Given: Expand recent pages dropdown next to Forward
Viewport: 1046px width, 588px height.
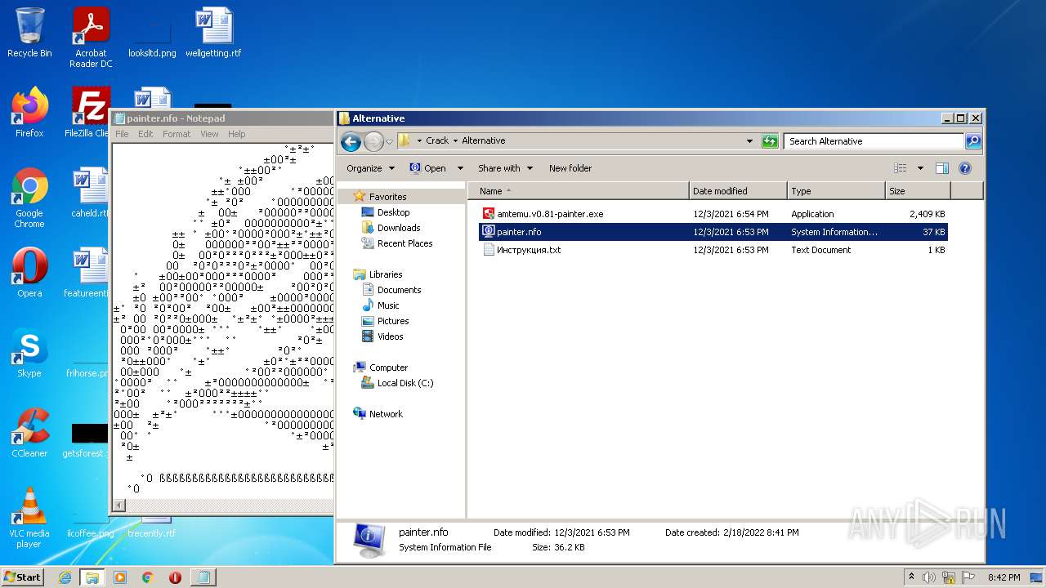Looking at the screenshot, I should 390,142.
